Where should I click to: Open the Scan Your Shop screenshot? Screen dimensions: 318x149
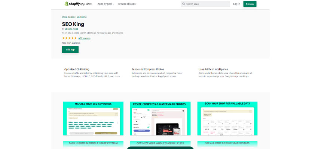coord(227,118)
